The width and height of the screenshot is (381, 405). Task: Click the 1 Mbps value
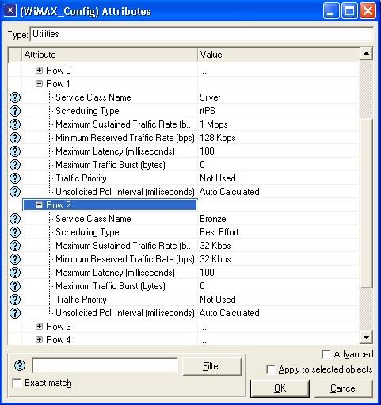[214, 124]
